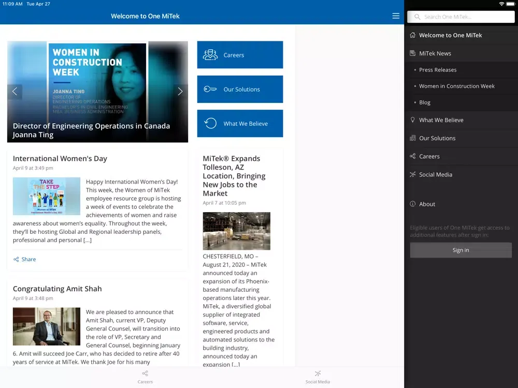Click the share icon beside Careers in sidebar
Image resolution: width=518 pixels, height=388 pixels.
[x=413, y=156]
